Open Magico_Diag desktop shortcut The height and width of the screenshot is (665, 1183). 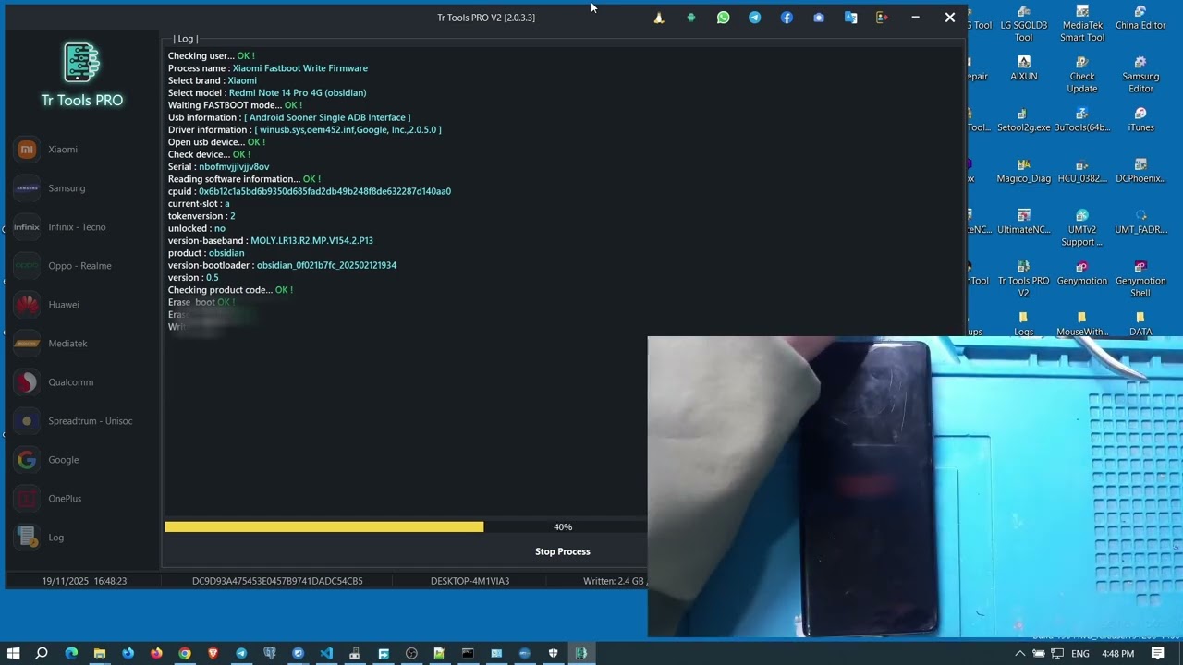pyautogui.click(x=1023, y=172)
